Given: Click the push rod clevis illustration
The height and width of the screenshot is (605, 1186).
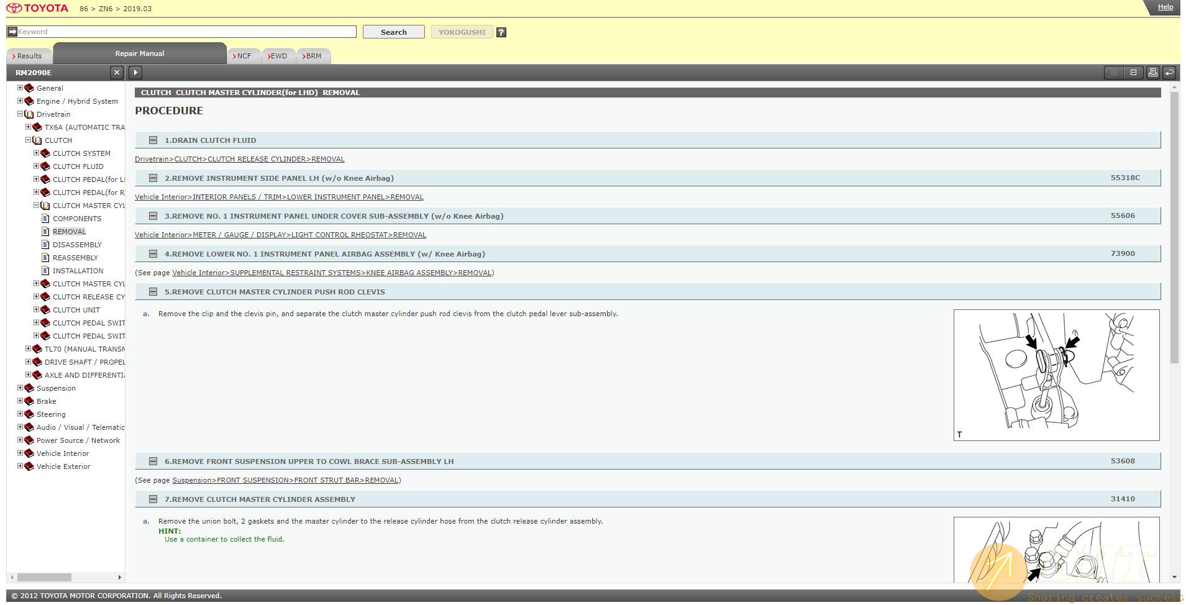Looking at the screenshot, I should pos(1056,375).
